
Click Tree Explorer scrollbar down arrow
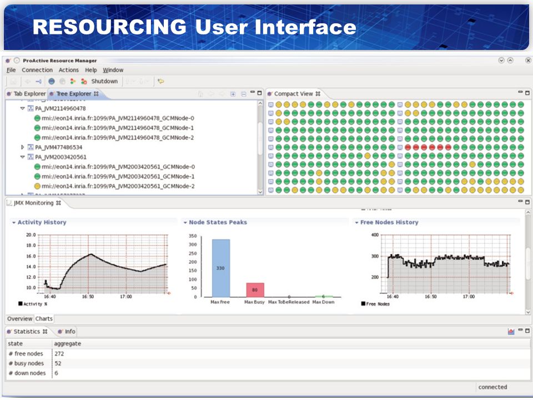click(260, 192)
